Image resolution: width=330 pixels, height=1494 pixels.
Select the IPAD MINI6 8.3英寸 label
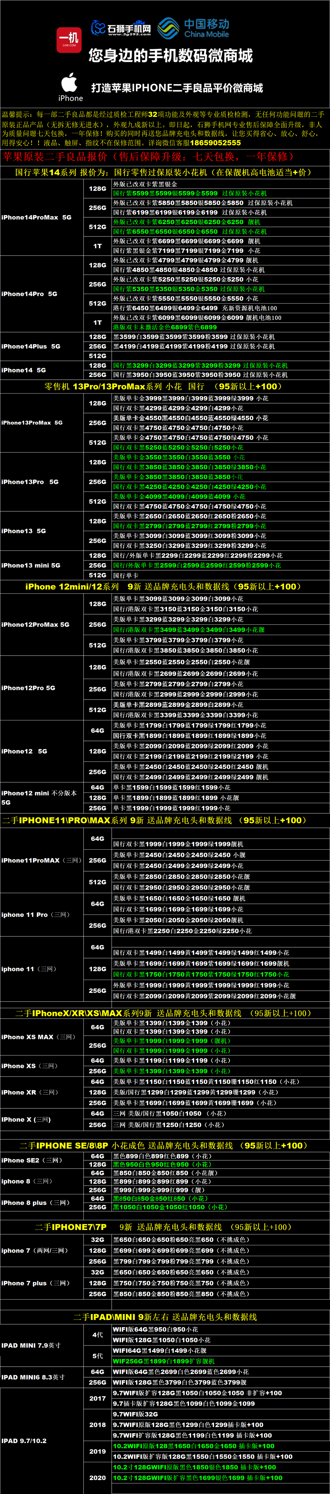tap(33, 1377)
